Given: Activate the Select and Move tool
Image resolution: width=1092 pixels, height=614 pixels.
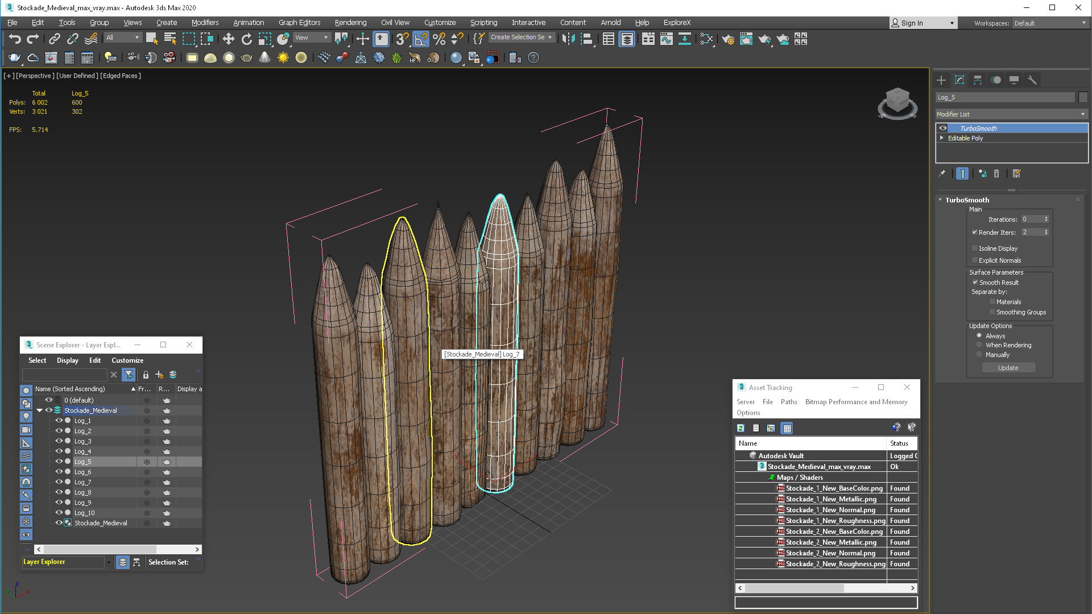Looking at the screenshot, I should coord(228,39).
